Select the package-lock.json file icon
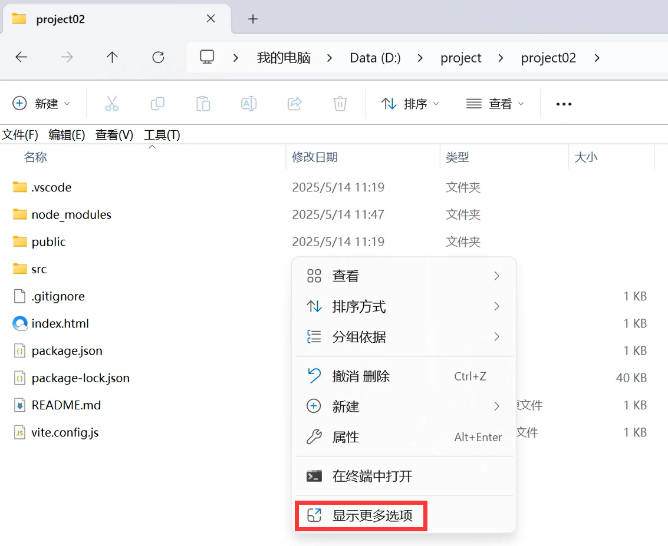Screen dimensions: 668x546 [x=19, y=378]
